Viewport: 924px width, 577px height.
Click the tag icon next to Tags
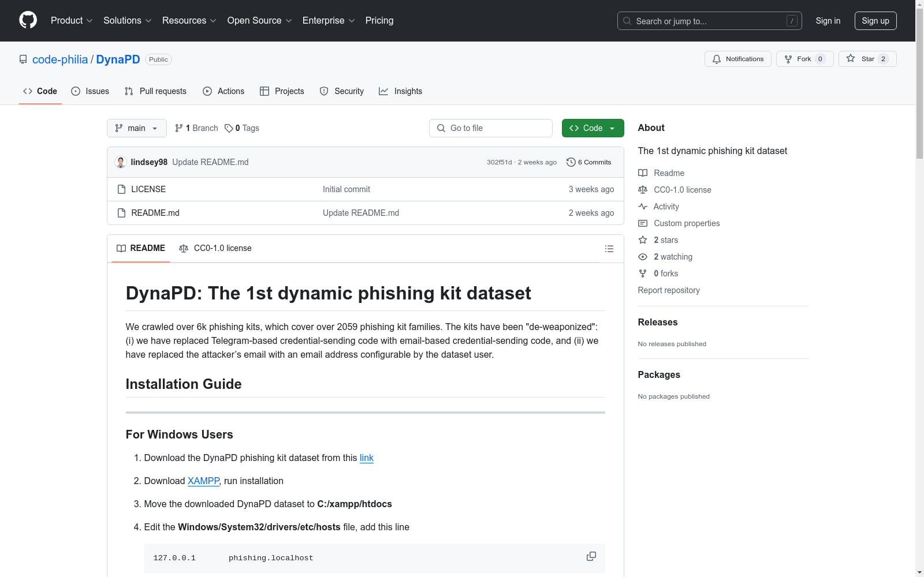point(229,128)
